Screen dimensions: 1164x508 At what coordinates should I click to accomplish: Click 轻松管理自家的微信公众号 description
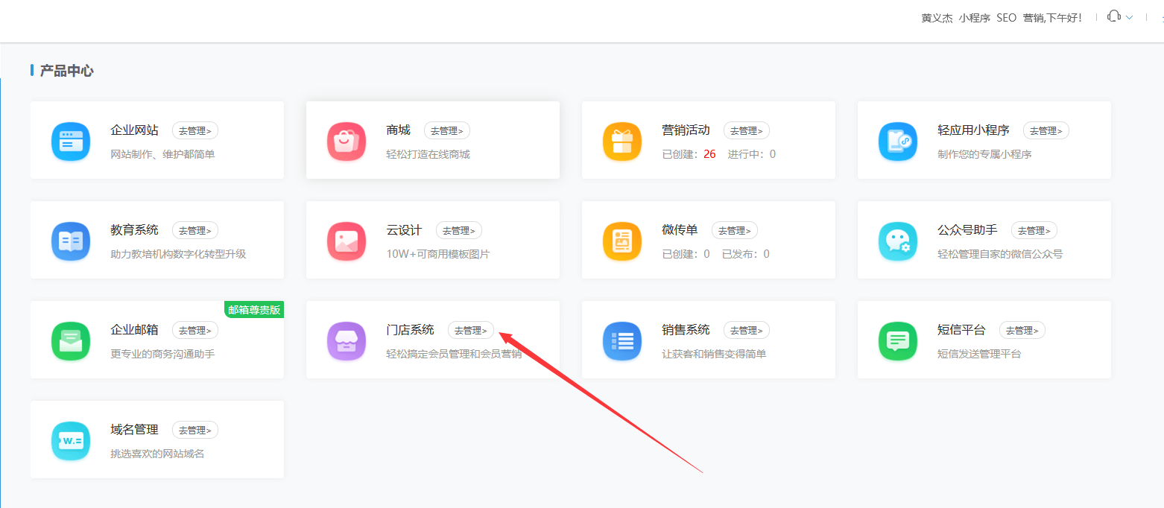coord(1000,254)
